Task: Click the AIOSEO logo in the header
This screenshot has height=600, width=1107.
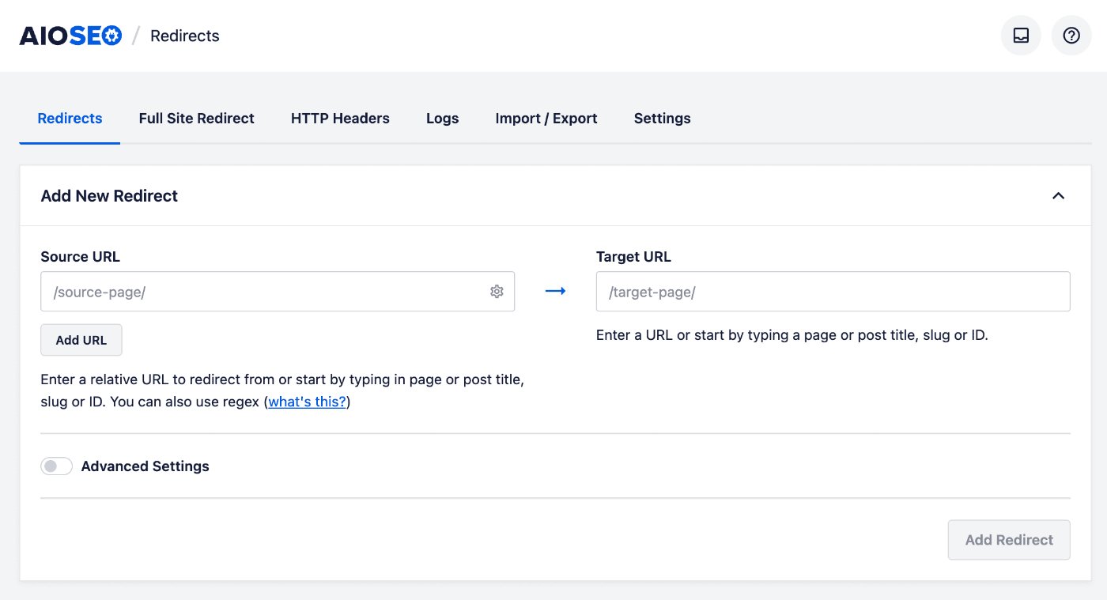Action: pyautogui.click(x=70, y=35)
